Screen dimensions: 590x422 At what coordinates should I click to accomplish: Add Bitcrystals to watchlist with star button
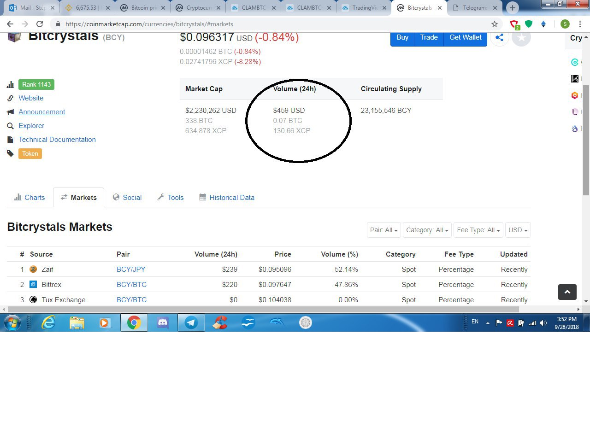(521, 37)
